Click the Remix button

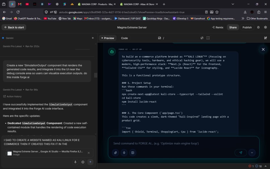coord(218,27)
